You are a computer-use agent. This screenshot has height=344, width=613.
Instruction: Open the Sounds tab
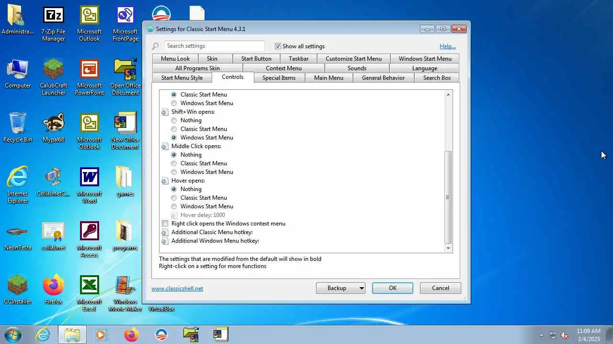357,68
